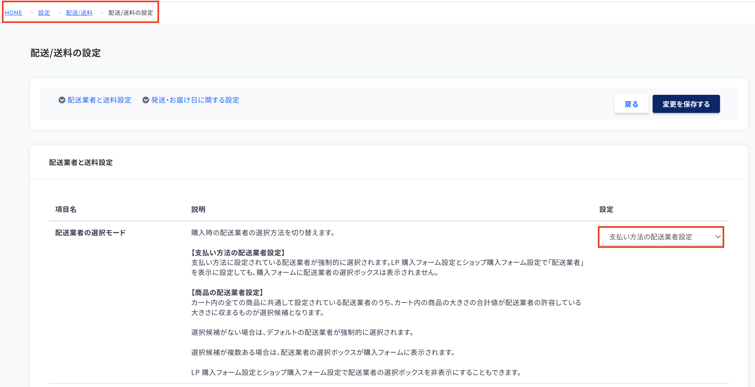This screenshot has height=387, width=755.
Task: Open 設定 breadcrumb link
Action: click(x=44, y=13)
